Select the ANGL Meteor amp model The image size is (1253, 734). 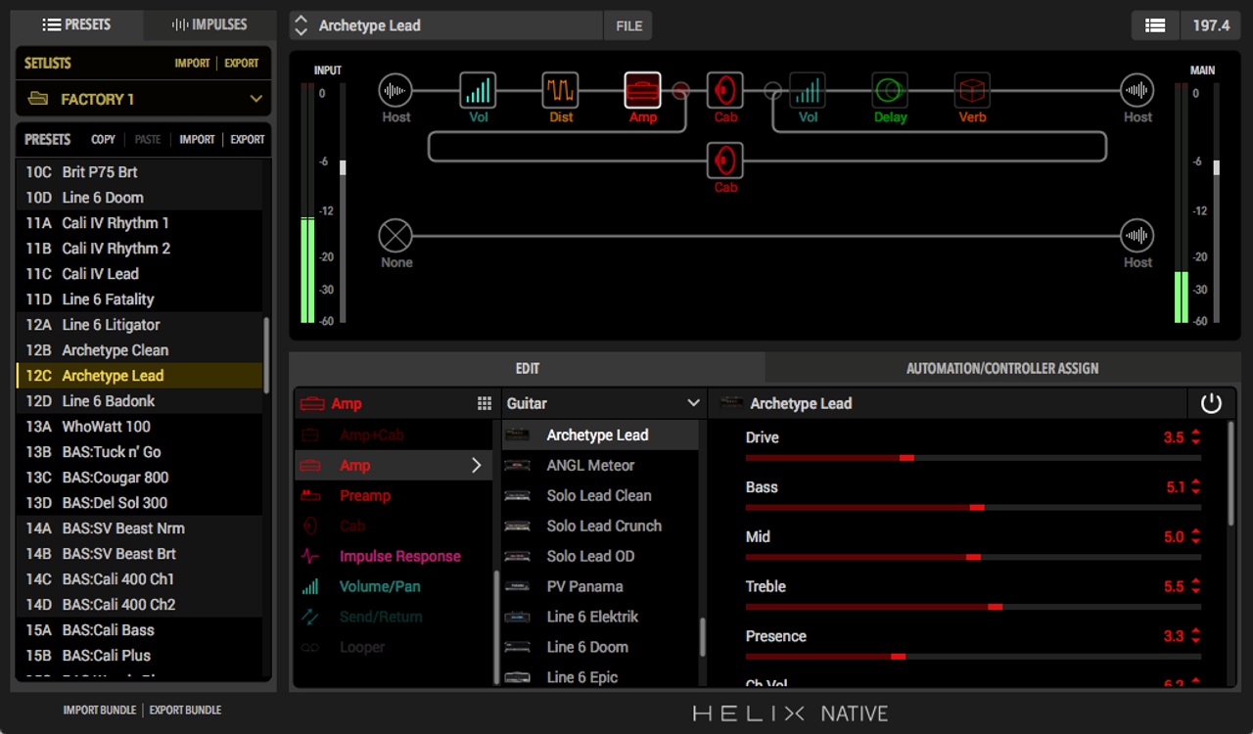[600, 466]
